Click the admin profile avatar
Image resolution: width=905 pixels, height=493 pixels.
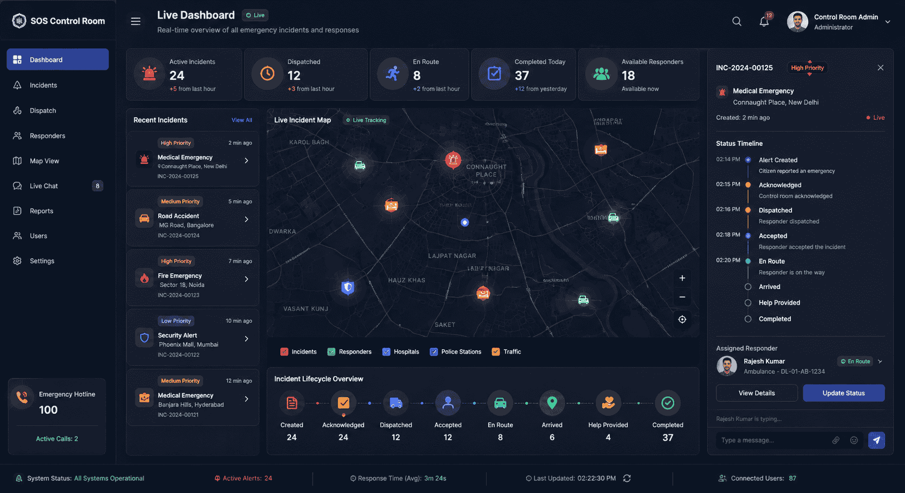tap(797, 22)
